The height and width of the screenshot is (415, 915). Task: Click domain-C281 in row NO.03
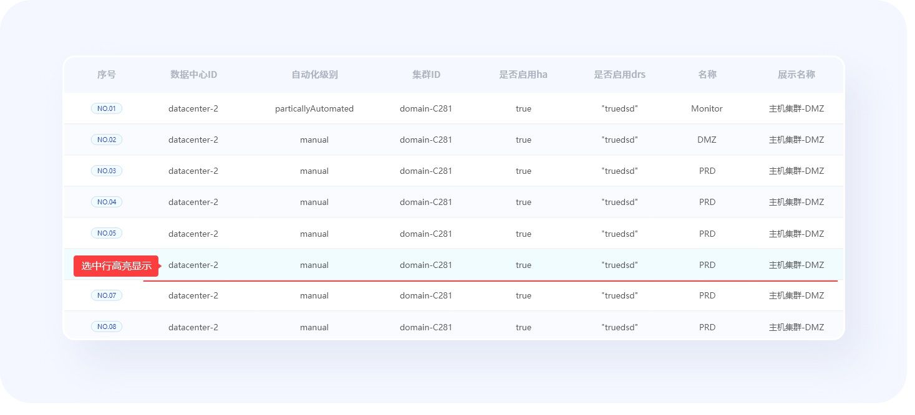pos(426,171)
